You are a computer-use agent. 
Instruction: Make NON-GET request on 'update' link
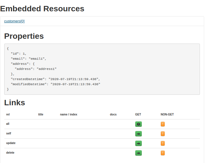(163, 143)
